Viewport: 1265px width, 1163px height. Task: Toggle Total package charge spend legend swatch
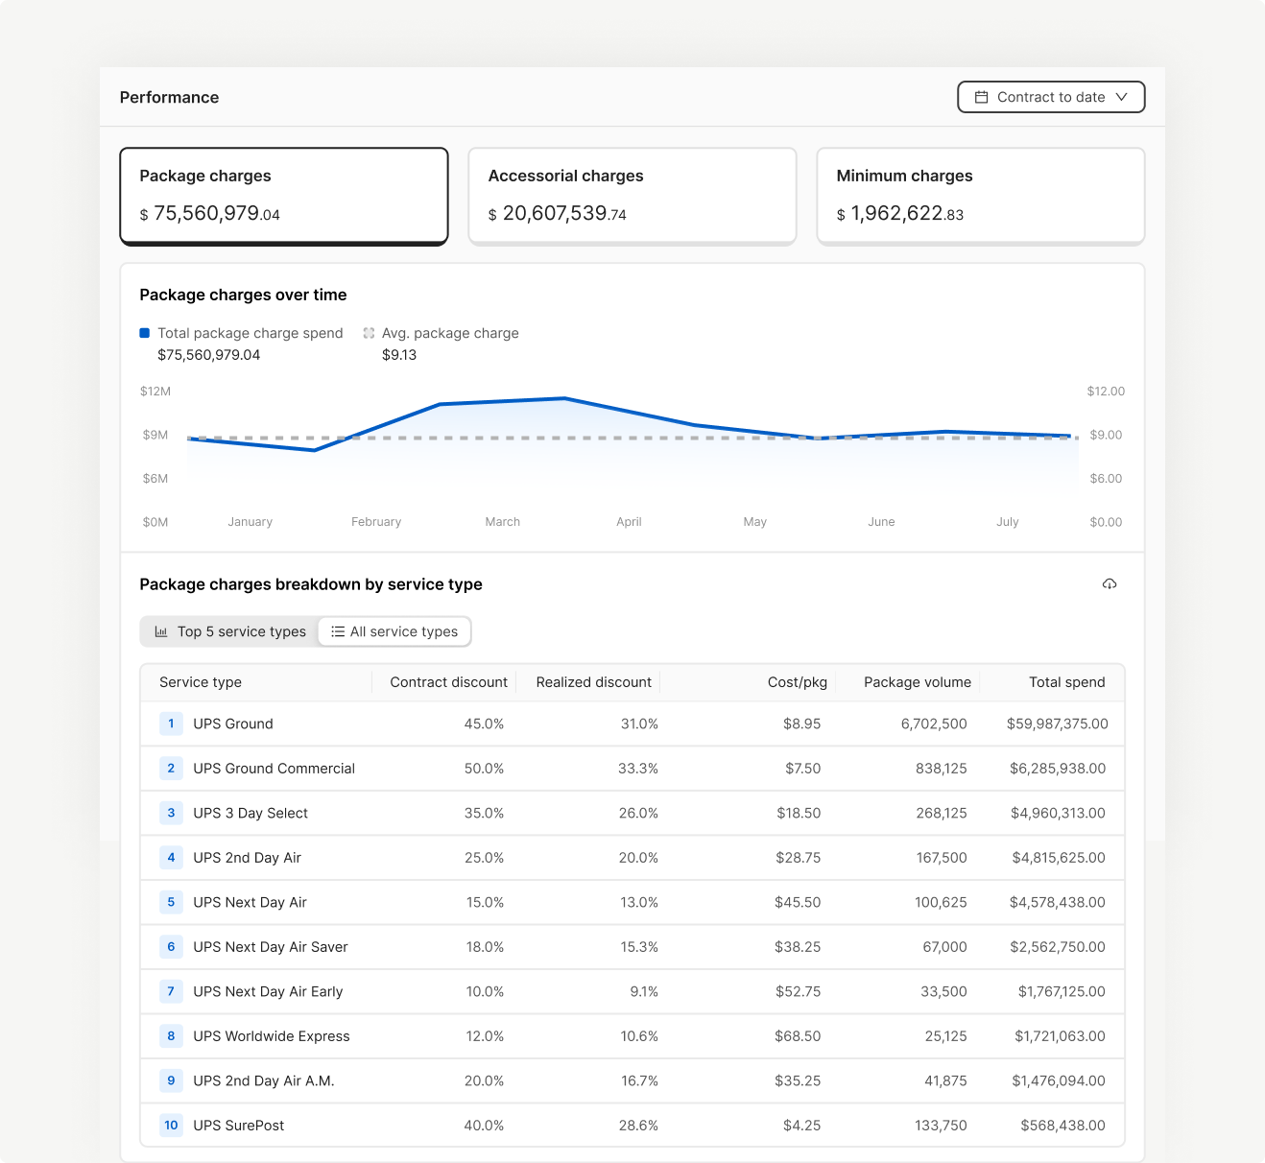(145, 333)
